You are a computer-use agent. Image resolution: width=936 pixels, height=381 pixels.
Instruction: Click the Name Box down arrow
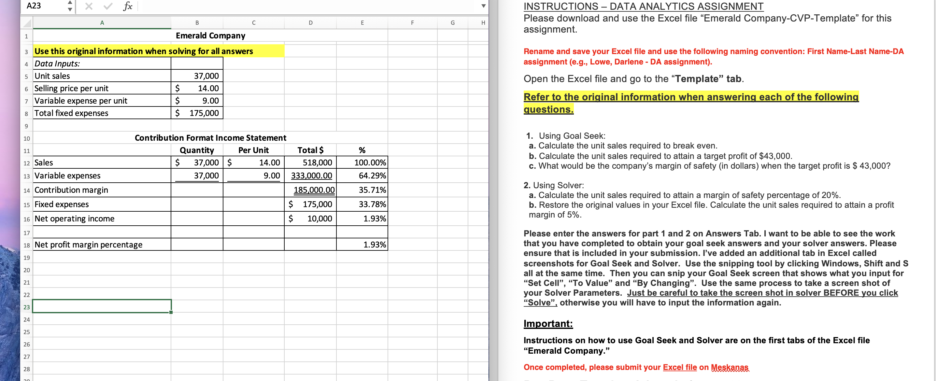coord(70,9)
